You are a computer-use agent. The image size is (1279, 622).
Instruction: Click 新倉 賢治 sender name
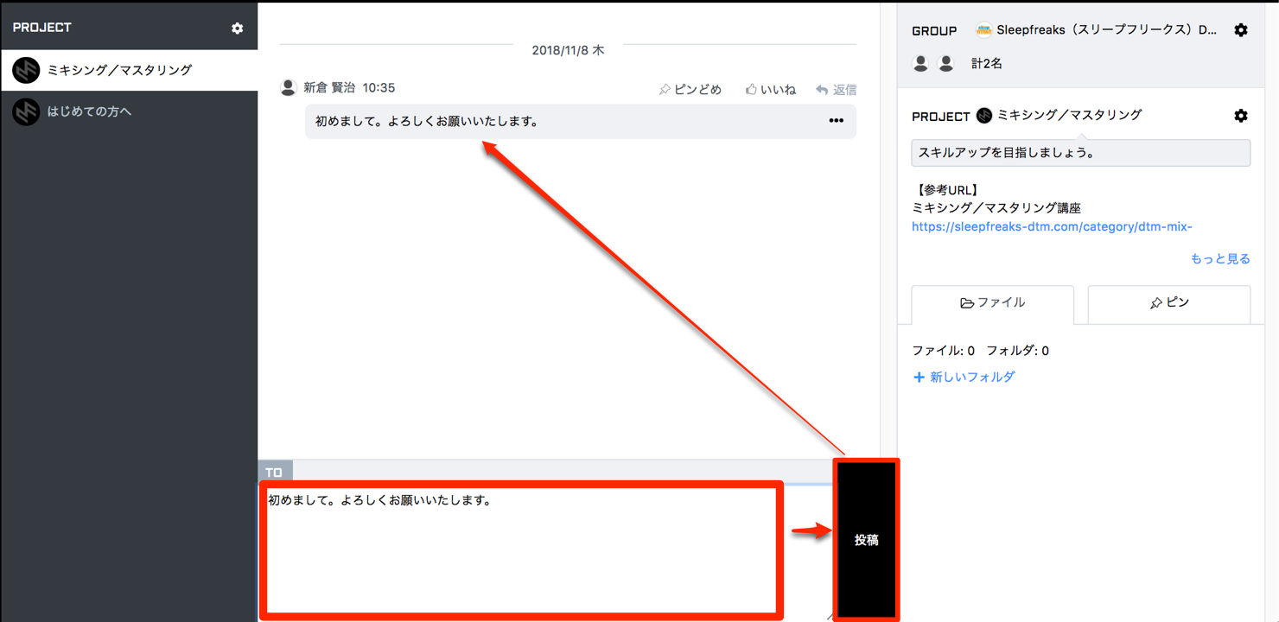point(329,88)
